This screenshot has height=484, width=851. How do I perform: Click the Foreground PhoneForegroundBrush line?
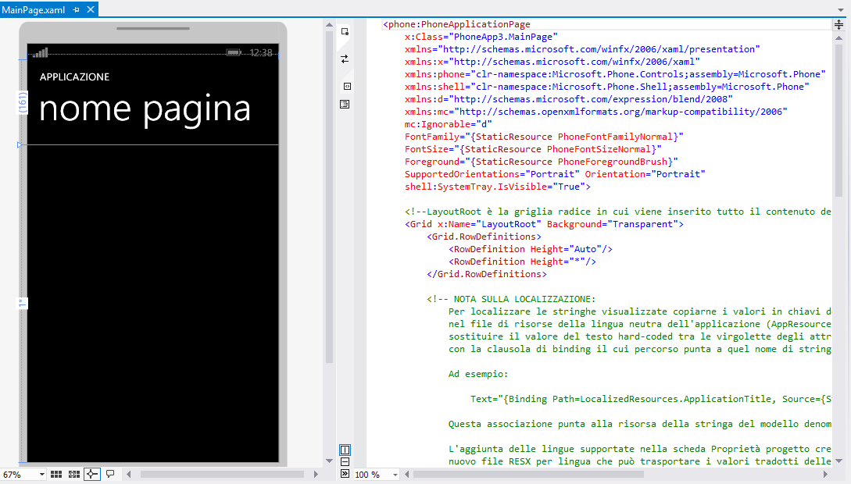pyautogui.click(x=541, y=162)
